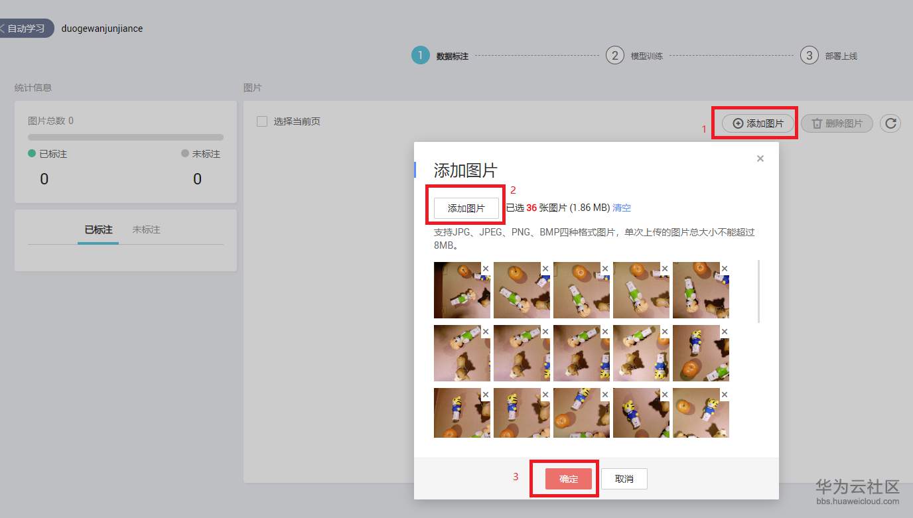Screen dimensions: 913x518
Task: Remove the fourth thumbnail in the middle row
Action: [665, 331]
